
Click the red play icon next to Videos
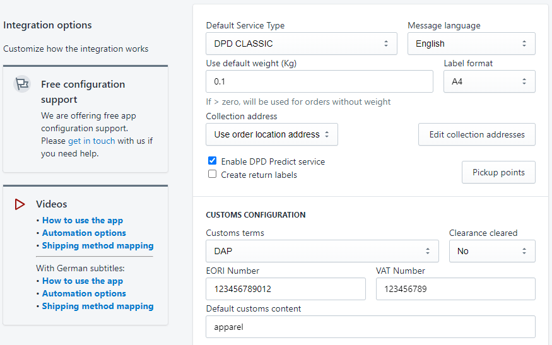[x=20, y=204]
